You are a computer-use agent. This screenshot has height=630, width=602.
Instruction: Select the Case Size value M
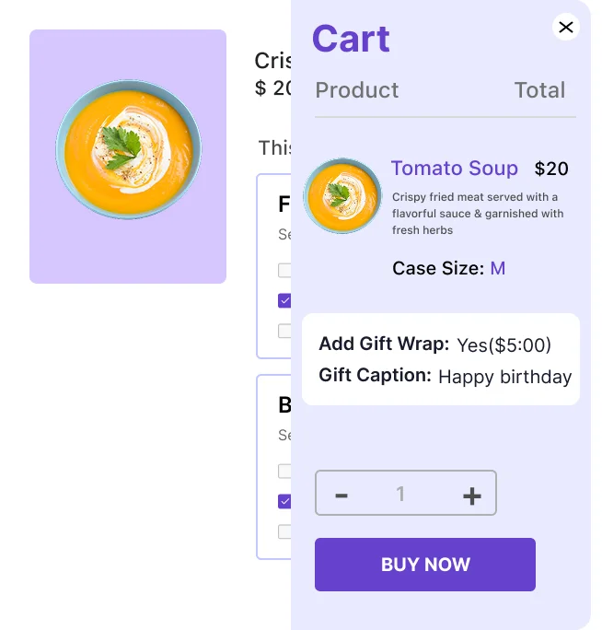(497, 269)
